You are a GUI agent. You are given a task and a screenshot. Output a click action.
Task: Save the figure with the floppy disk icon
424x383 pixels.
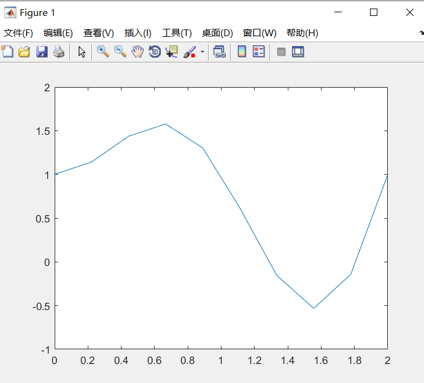[x=42, y=51]
